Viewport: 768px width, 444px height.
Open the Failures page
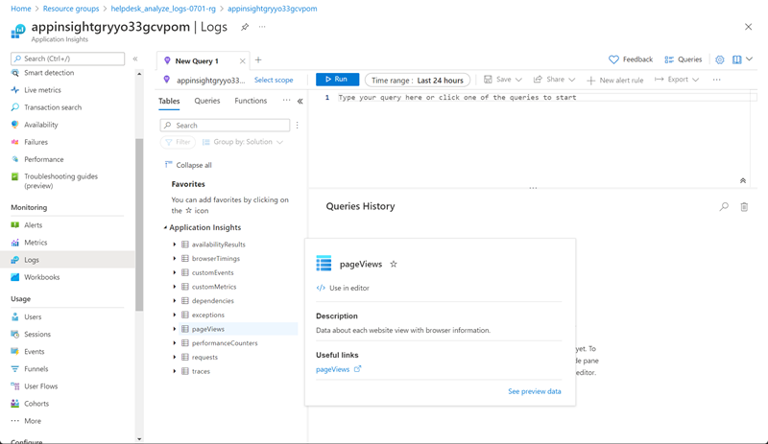tap(36, 142)
